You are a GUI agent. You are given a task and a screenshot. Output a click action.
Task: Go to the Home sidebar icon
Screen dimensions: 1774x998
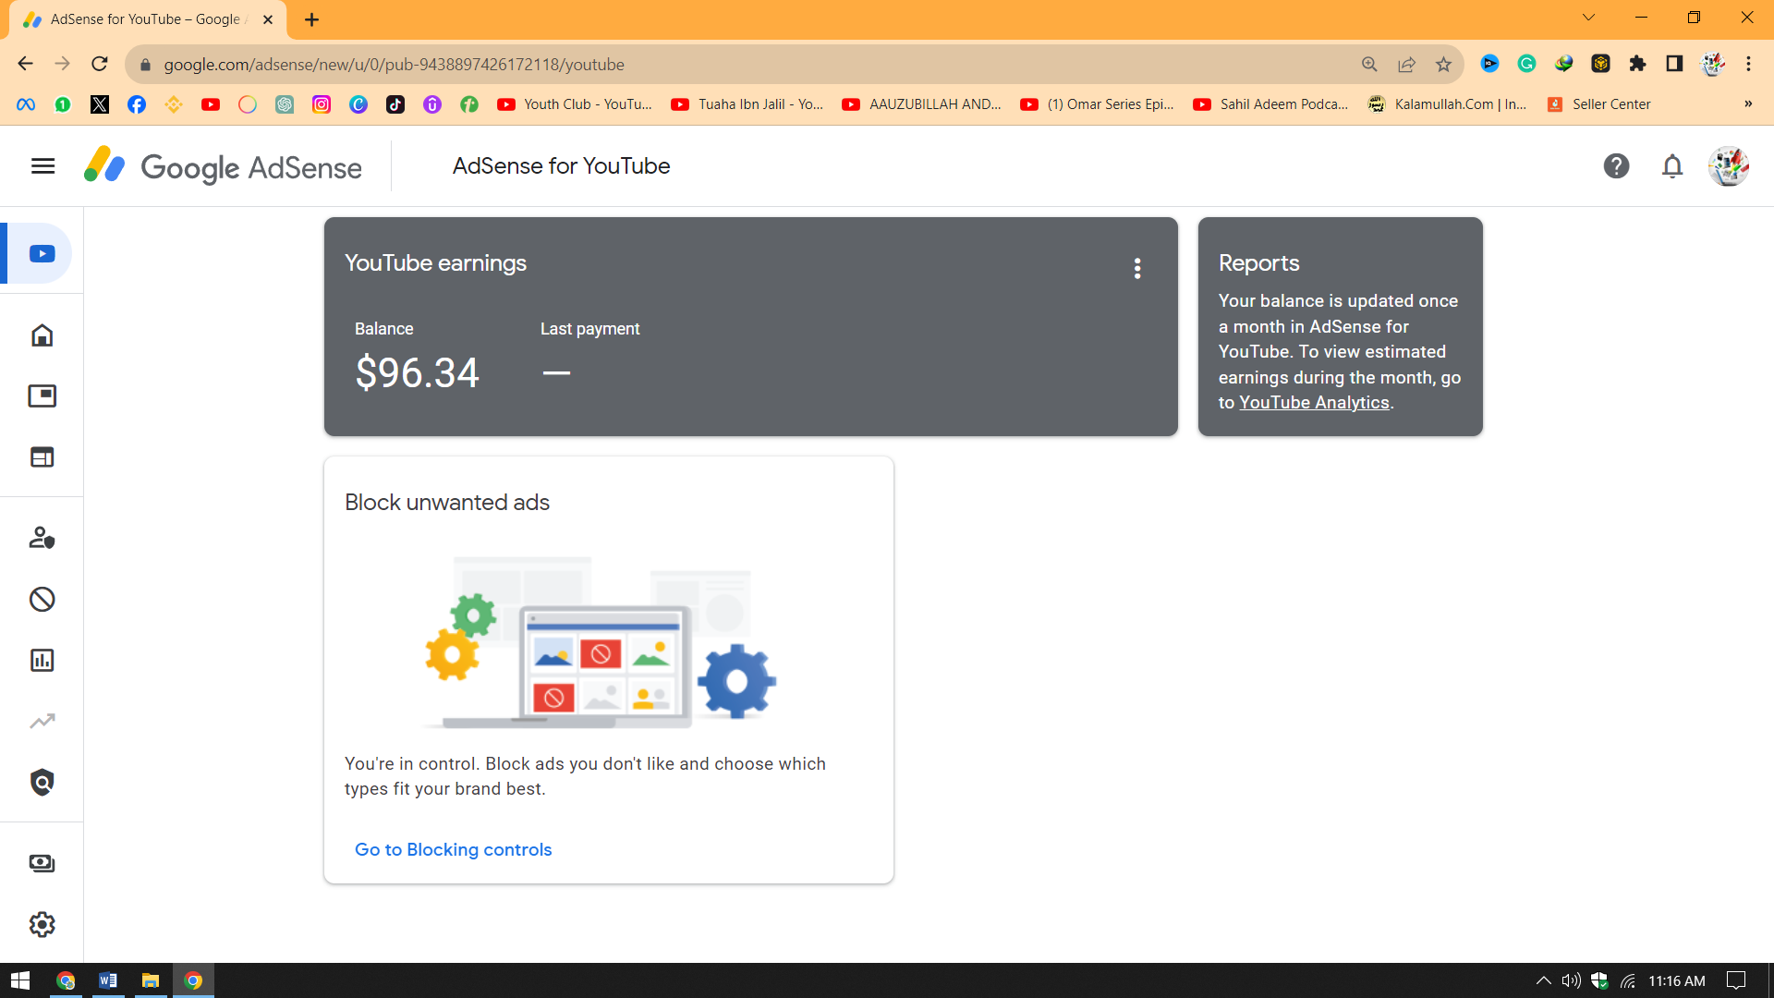pos(42,335)
